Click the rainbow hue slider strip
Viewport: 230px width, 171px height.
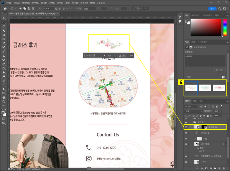click(226, 28)
